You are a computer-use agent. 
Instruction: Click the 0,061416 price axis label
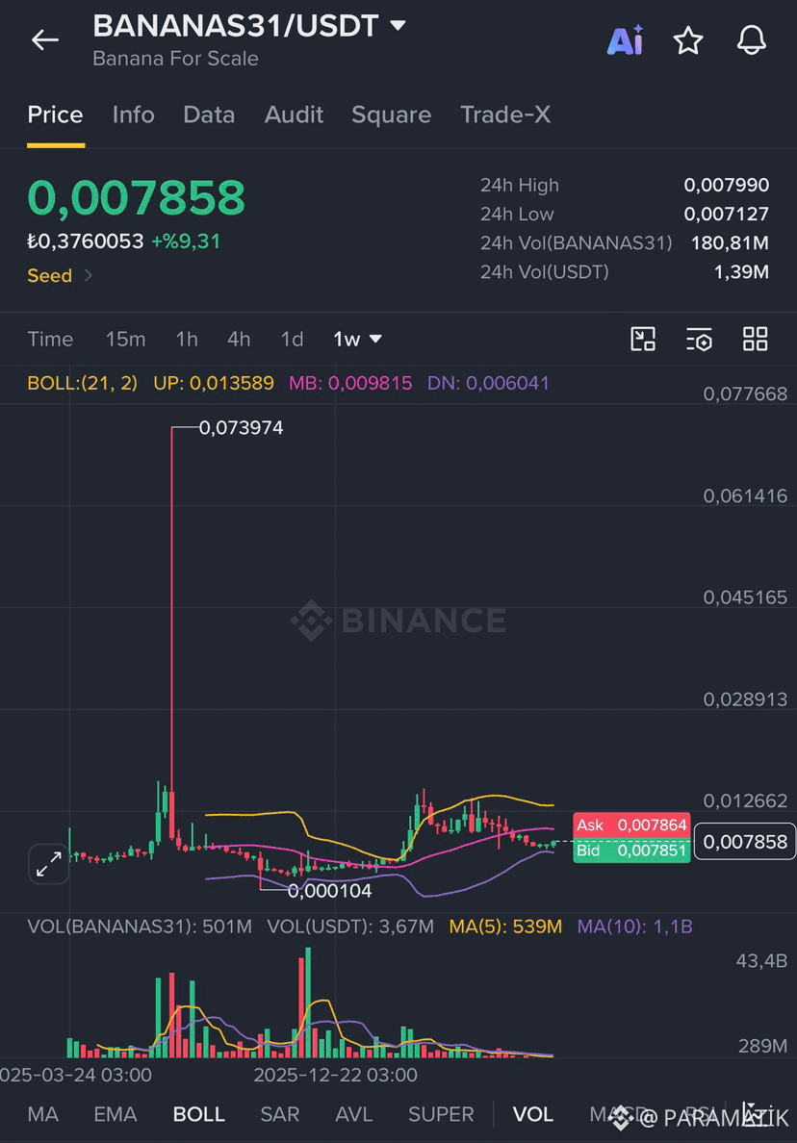click(x=745, y=496)
